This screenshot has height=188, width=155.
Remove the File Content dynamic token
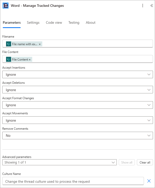click(30, 60)
